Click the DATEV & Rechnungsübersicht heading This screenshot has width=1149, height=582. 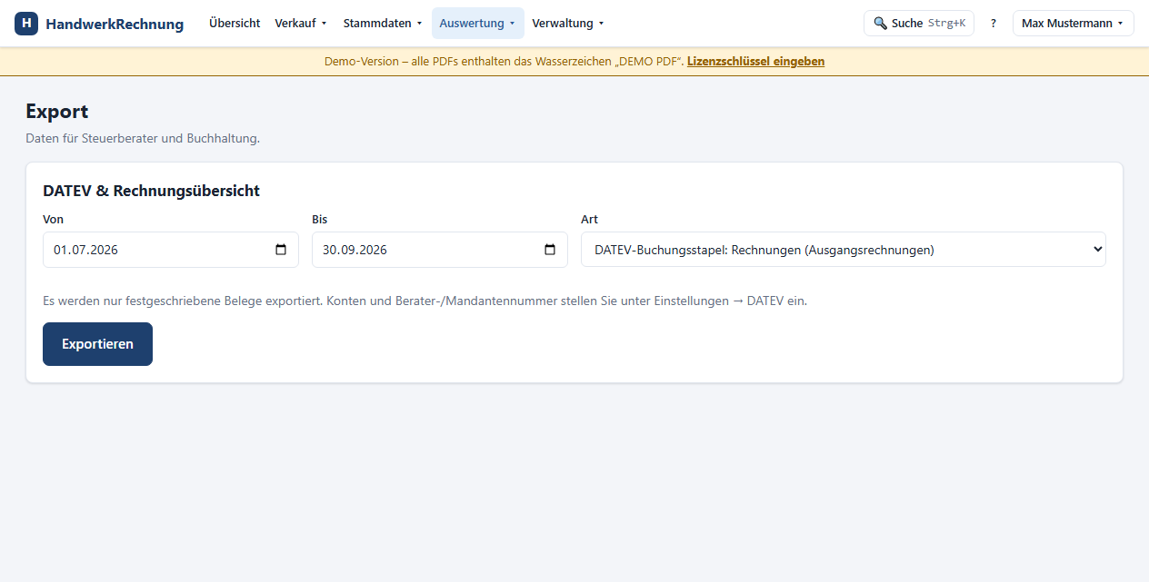(x=152, y=191)
